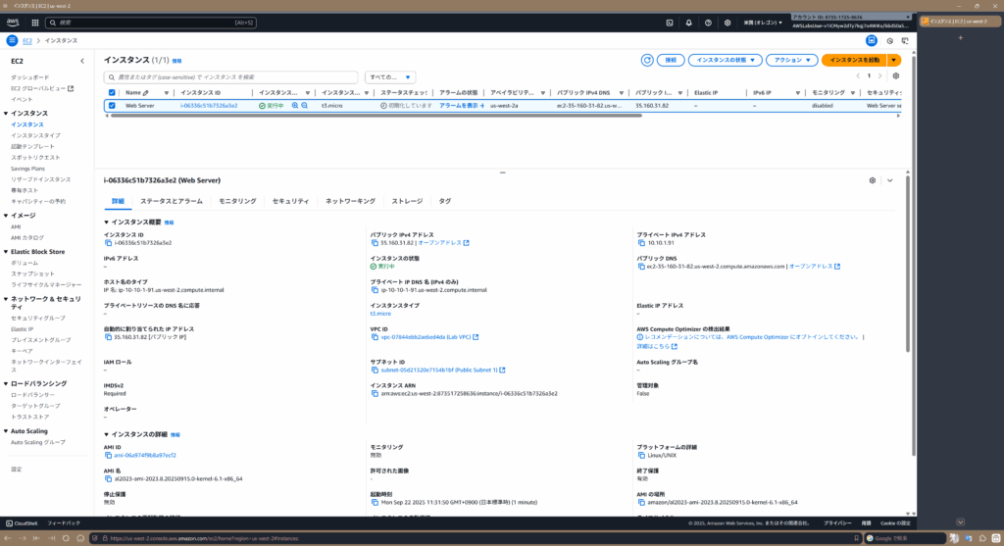
Task: Uncheck the Web Server row checkbox
Action: (112, 105)
